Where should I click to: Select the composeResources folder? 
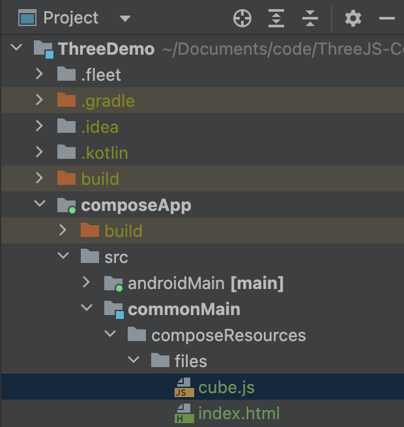click(x=228, y=335)
